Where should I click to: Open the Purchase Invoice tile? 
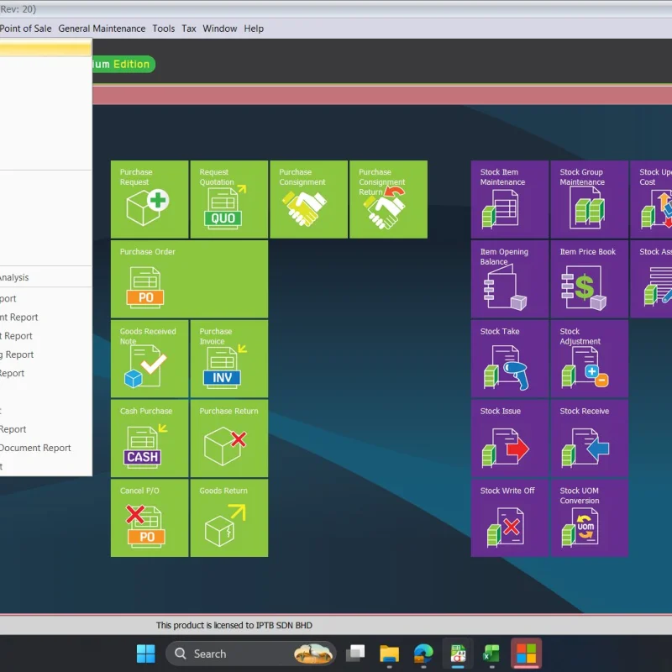[x=228, y=359]
